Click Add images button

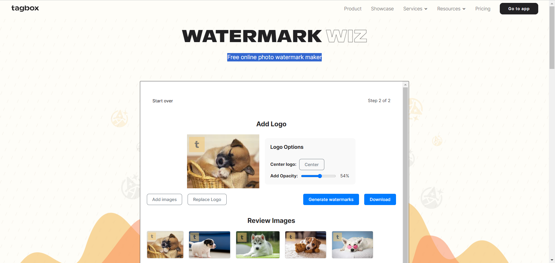click(164, 200)
